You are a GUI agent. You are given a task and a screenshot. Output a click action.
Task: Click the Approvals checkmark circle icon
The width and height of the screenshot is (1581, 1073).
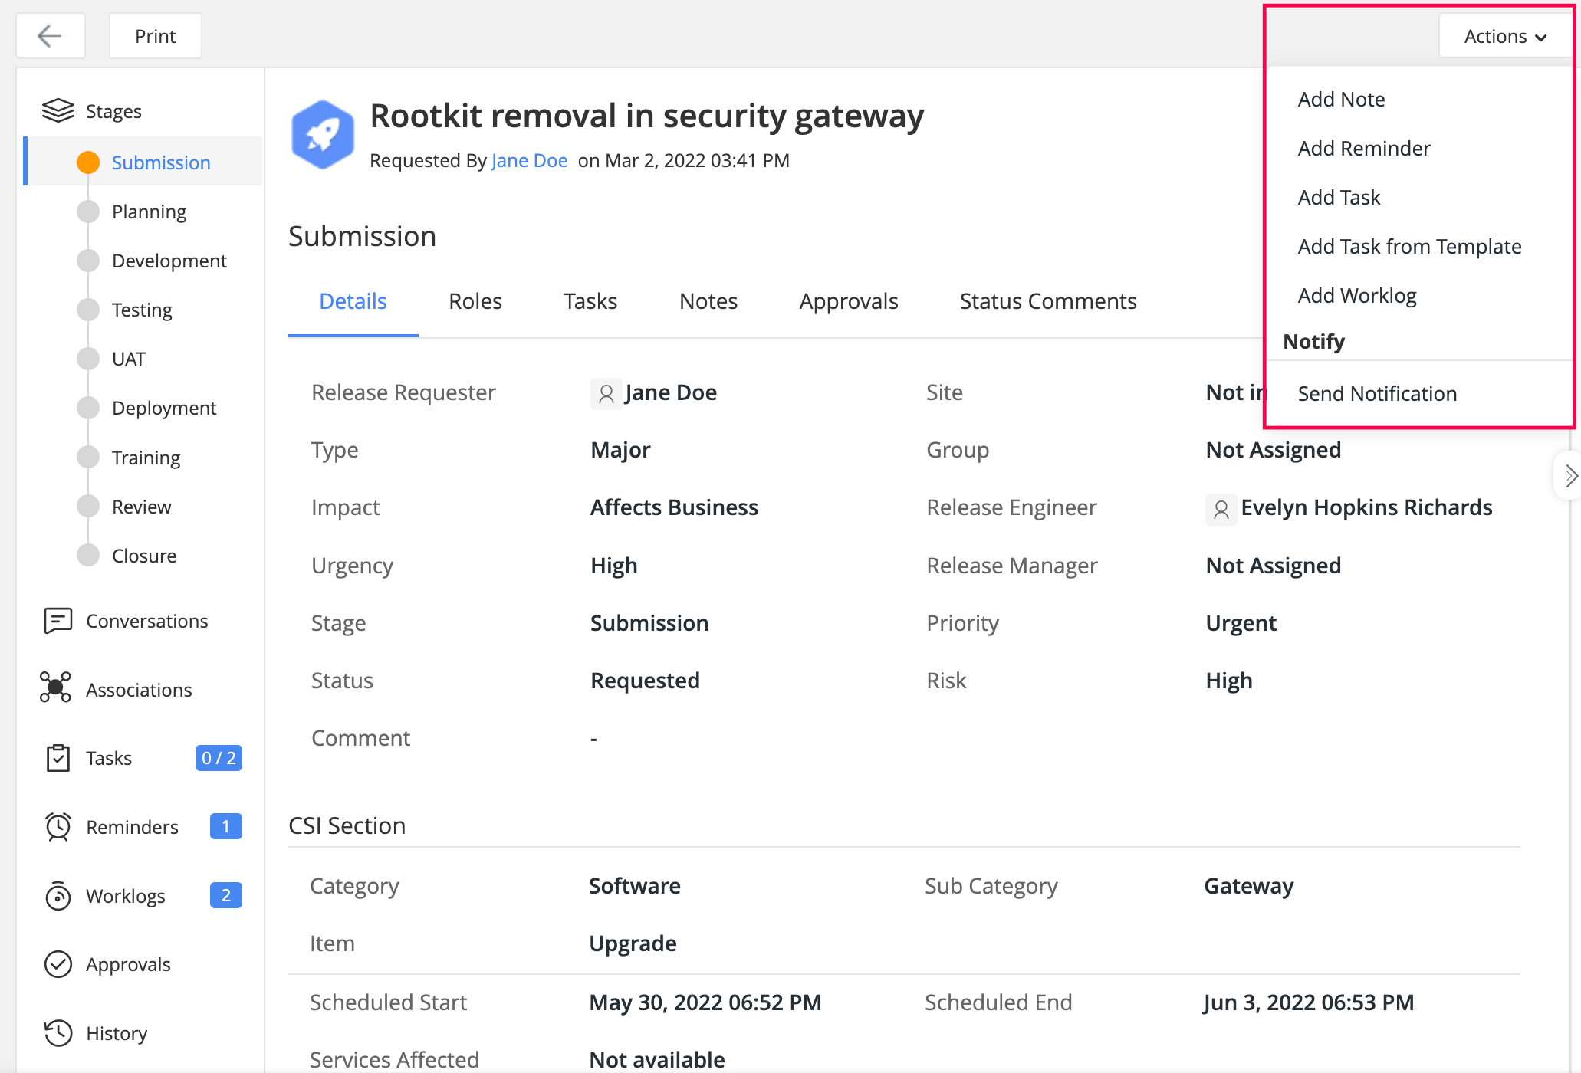58,964
